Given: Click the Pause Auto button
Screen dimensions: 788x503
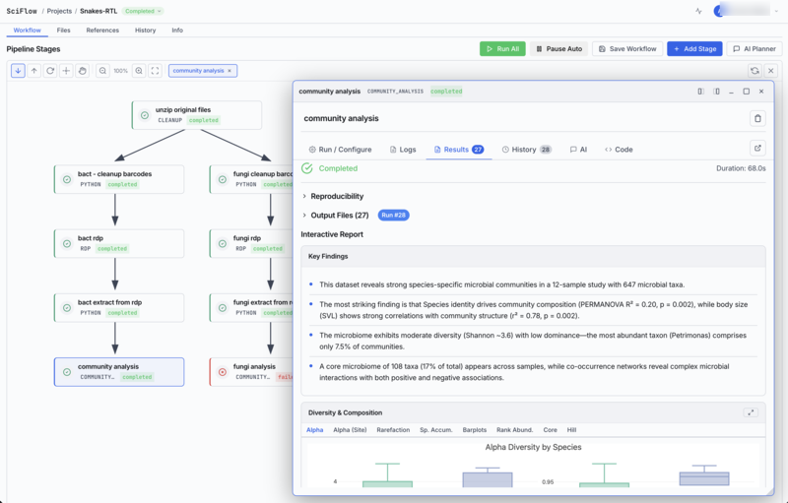Looking at the screenshot, I should point(558,48).
